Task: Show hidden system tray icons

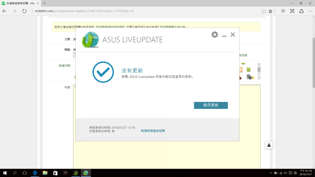Action: click(x=271, y=173)
